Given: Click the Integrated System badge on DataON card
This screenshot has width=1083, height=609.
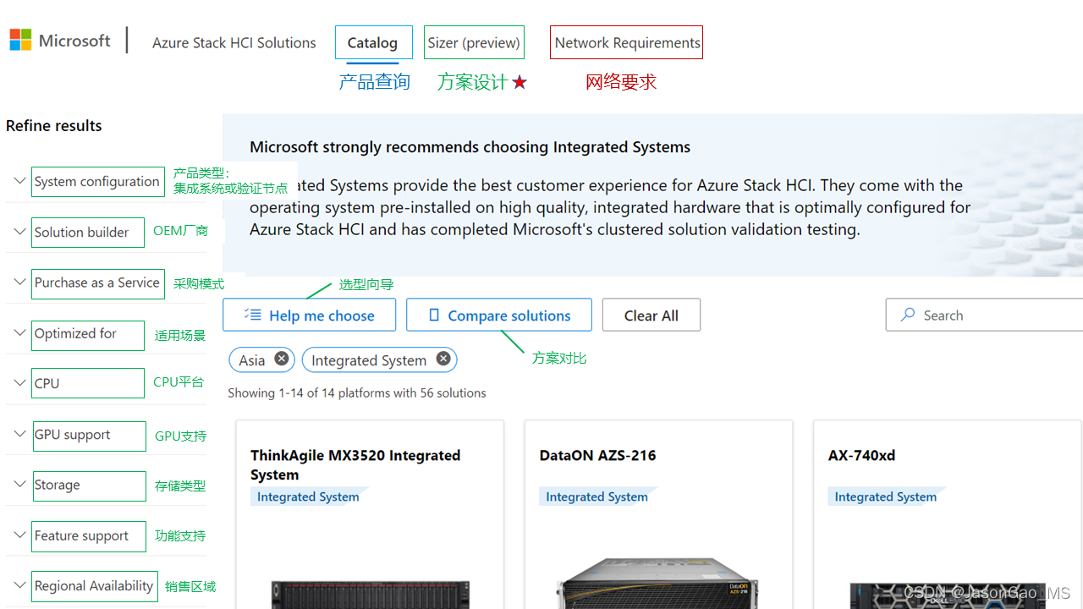Looking at the screenshot, I should pyautogui.click(x=597, y=497).
